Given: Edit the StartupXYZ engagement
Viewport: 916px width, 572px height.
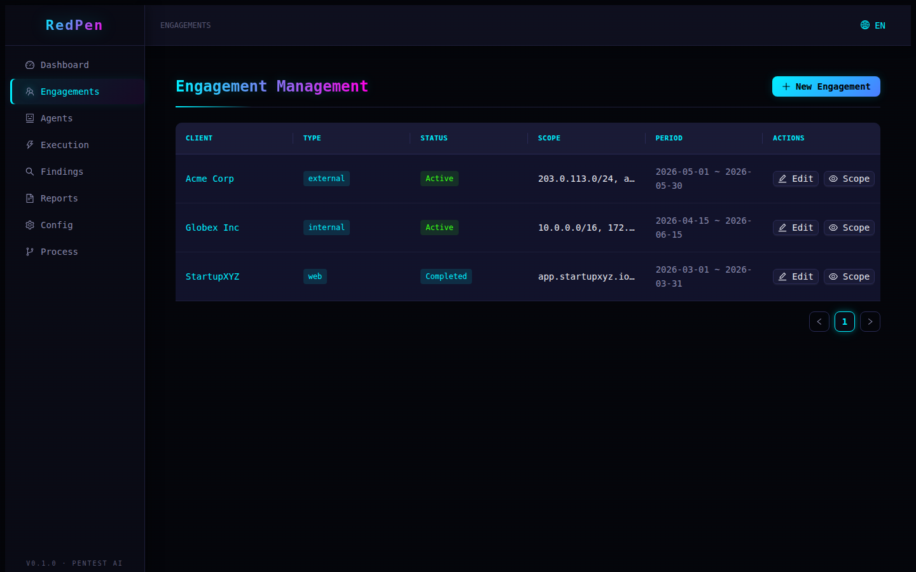Looking at the screenshot, I should [x=796, y=276].
